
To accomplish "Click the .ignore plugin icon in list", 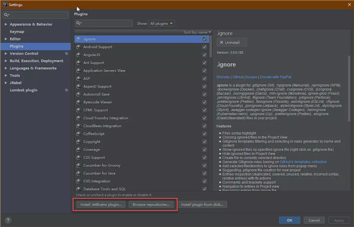I will [x=78, y=39].
